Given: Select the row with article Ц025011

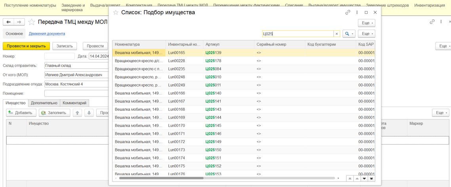Looking at the screenshot, I should click(244, 85).
